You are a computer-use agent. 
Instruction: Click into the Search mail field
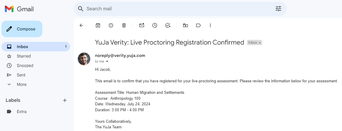(178, 9)
